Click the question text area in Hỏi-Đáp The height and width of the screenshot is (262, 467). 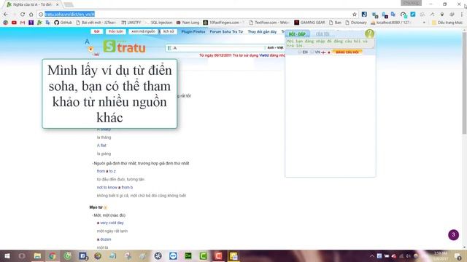(x=330, y=44)
